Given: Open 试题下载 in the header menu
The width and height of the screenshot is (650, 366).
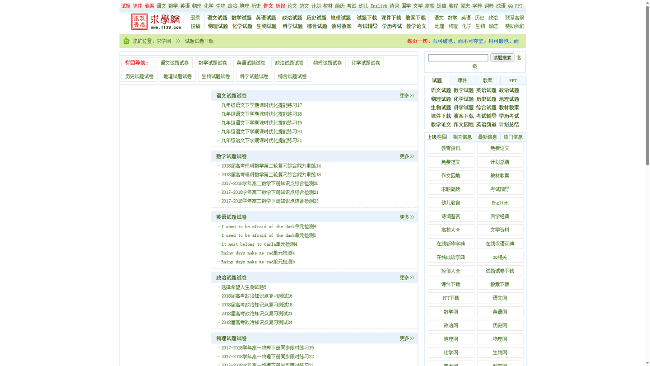Looking at the screenshot, I should [367, 18].
